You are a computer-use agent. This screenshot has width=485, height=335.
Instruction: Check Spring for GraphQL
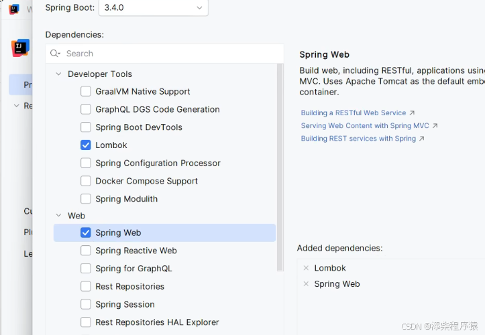[x=86, y=269]
